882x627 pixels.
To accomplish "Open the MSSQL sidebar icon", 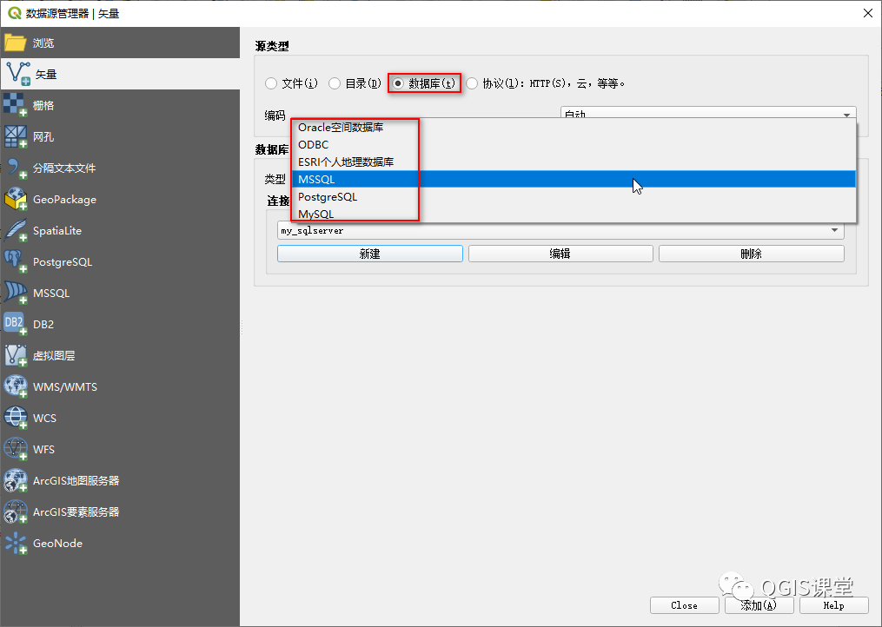I will tap(15, 293).
